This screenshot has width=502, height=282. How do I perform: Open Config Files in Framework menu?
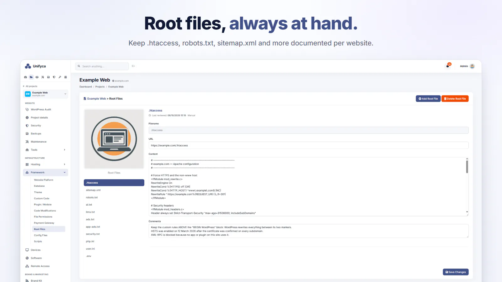pos(41,235)
